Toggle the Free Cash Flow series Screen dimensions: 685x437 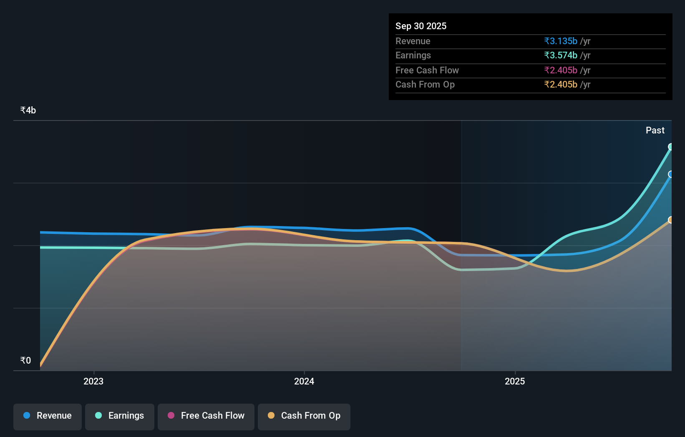[206, 416]
